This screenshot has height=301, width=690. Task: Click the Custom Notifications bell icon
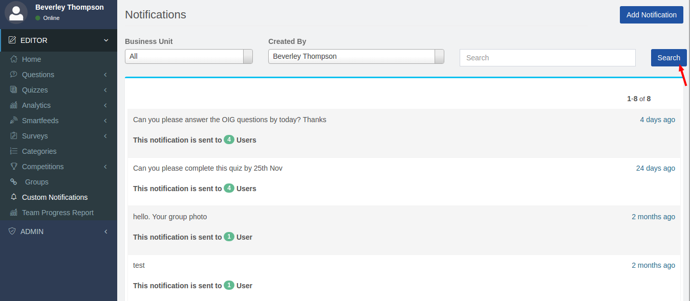point(14,197)
